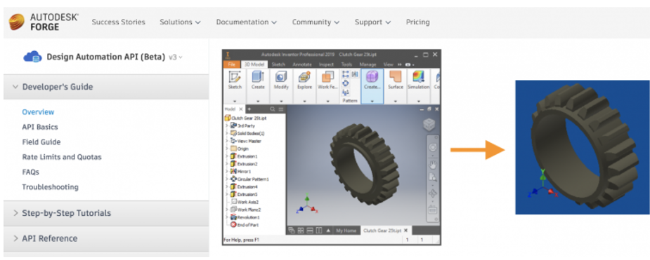Screen dimensions: 650x260
Task: Expand the Step-by-Step Tutorials section
Action: click(x=106, y=213)
